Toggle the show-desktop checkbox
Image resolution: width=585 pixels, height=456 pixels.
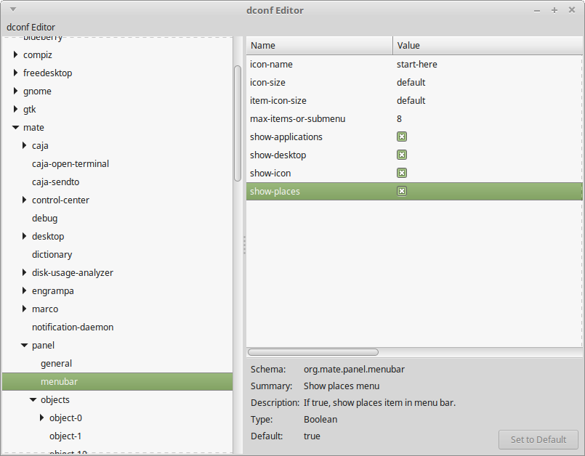[x=402, y=155]
